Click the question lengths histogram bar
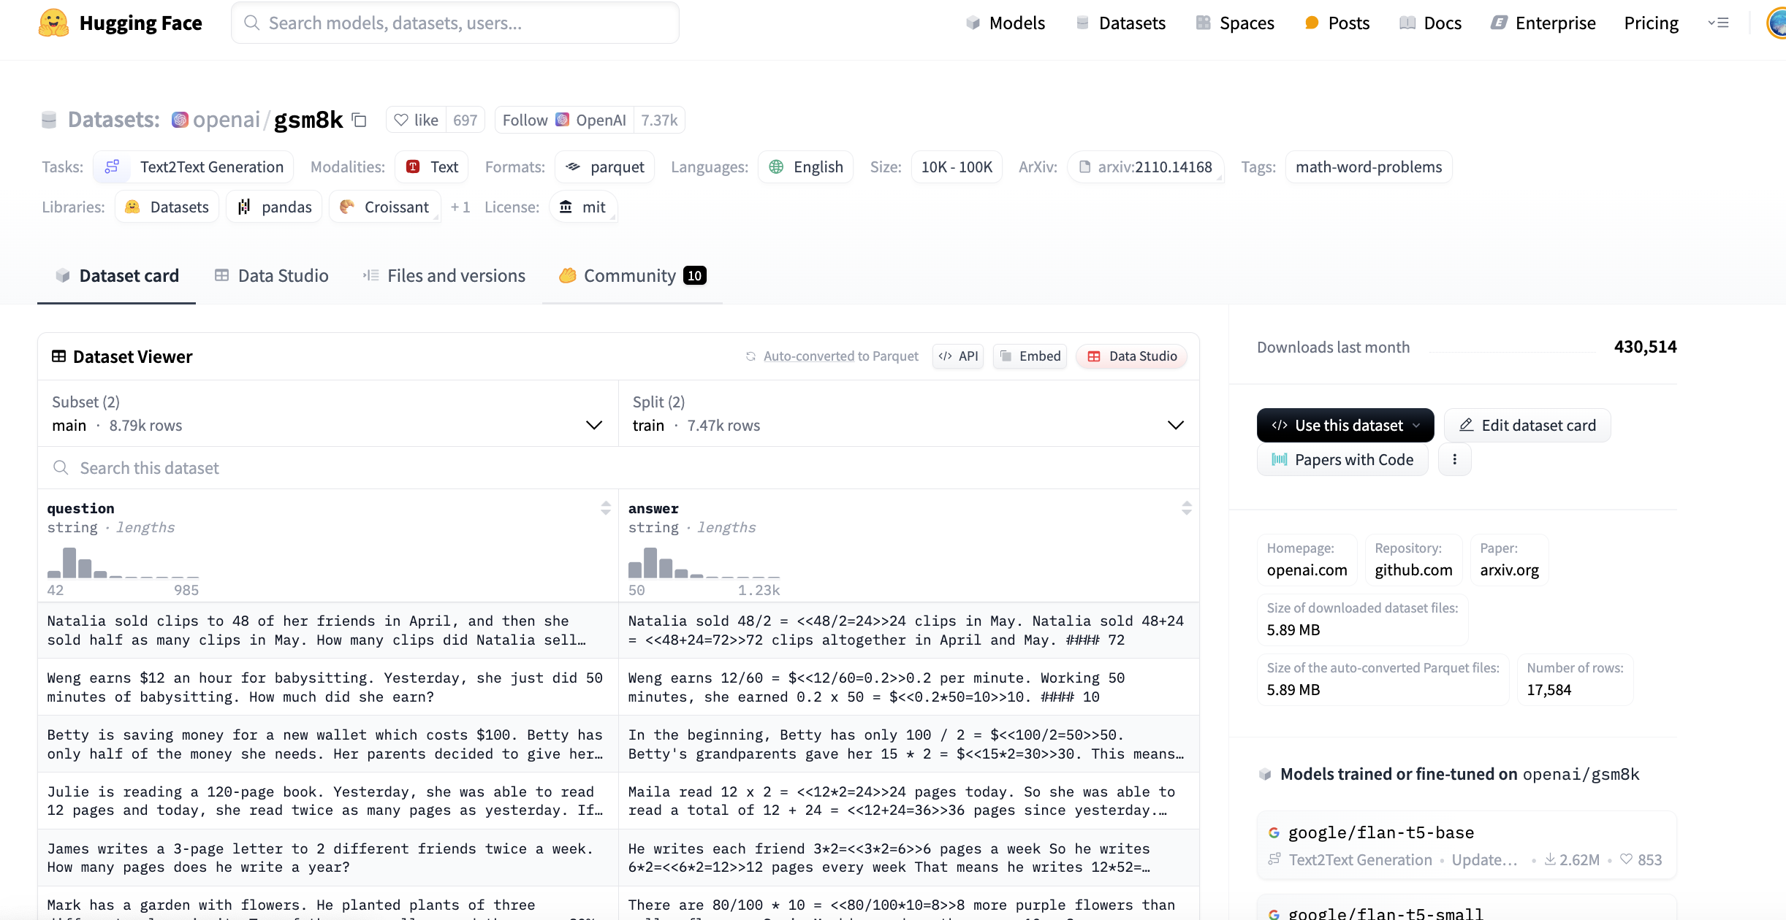The image size is (1786, 920). [x=69, y=563]
